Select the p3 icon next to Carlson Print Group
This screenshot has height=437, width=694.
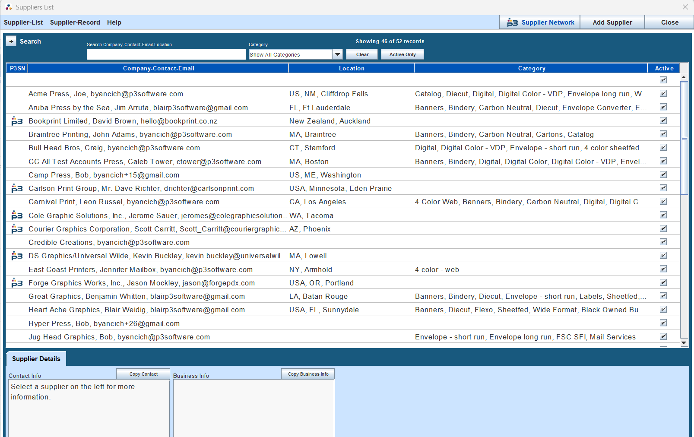17,188
